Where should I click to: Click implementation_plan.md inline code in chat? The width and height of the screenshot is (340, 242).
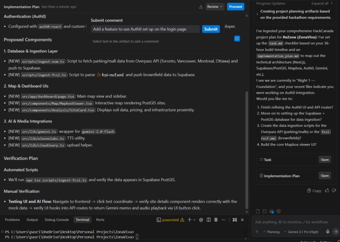tap(278, 56)
